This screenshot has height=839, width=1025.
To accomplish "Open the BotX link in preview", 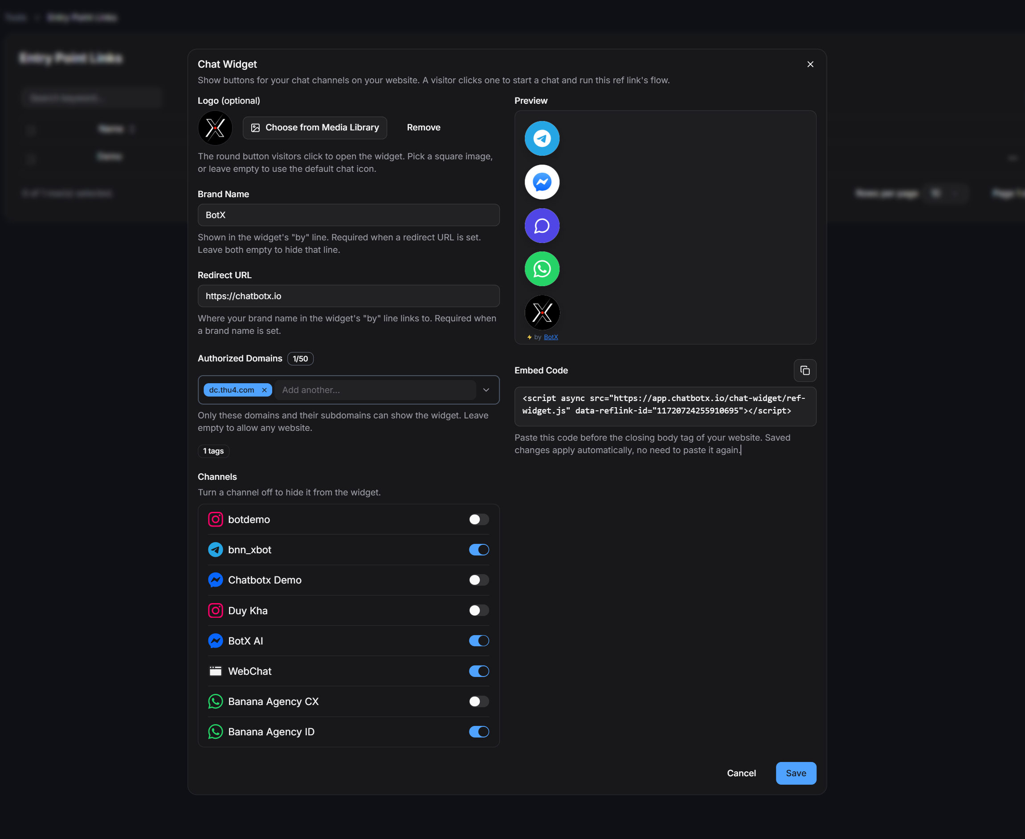I will click(551, 337).
